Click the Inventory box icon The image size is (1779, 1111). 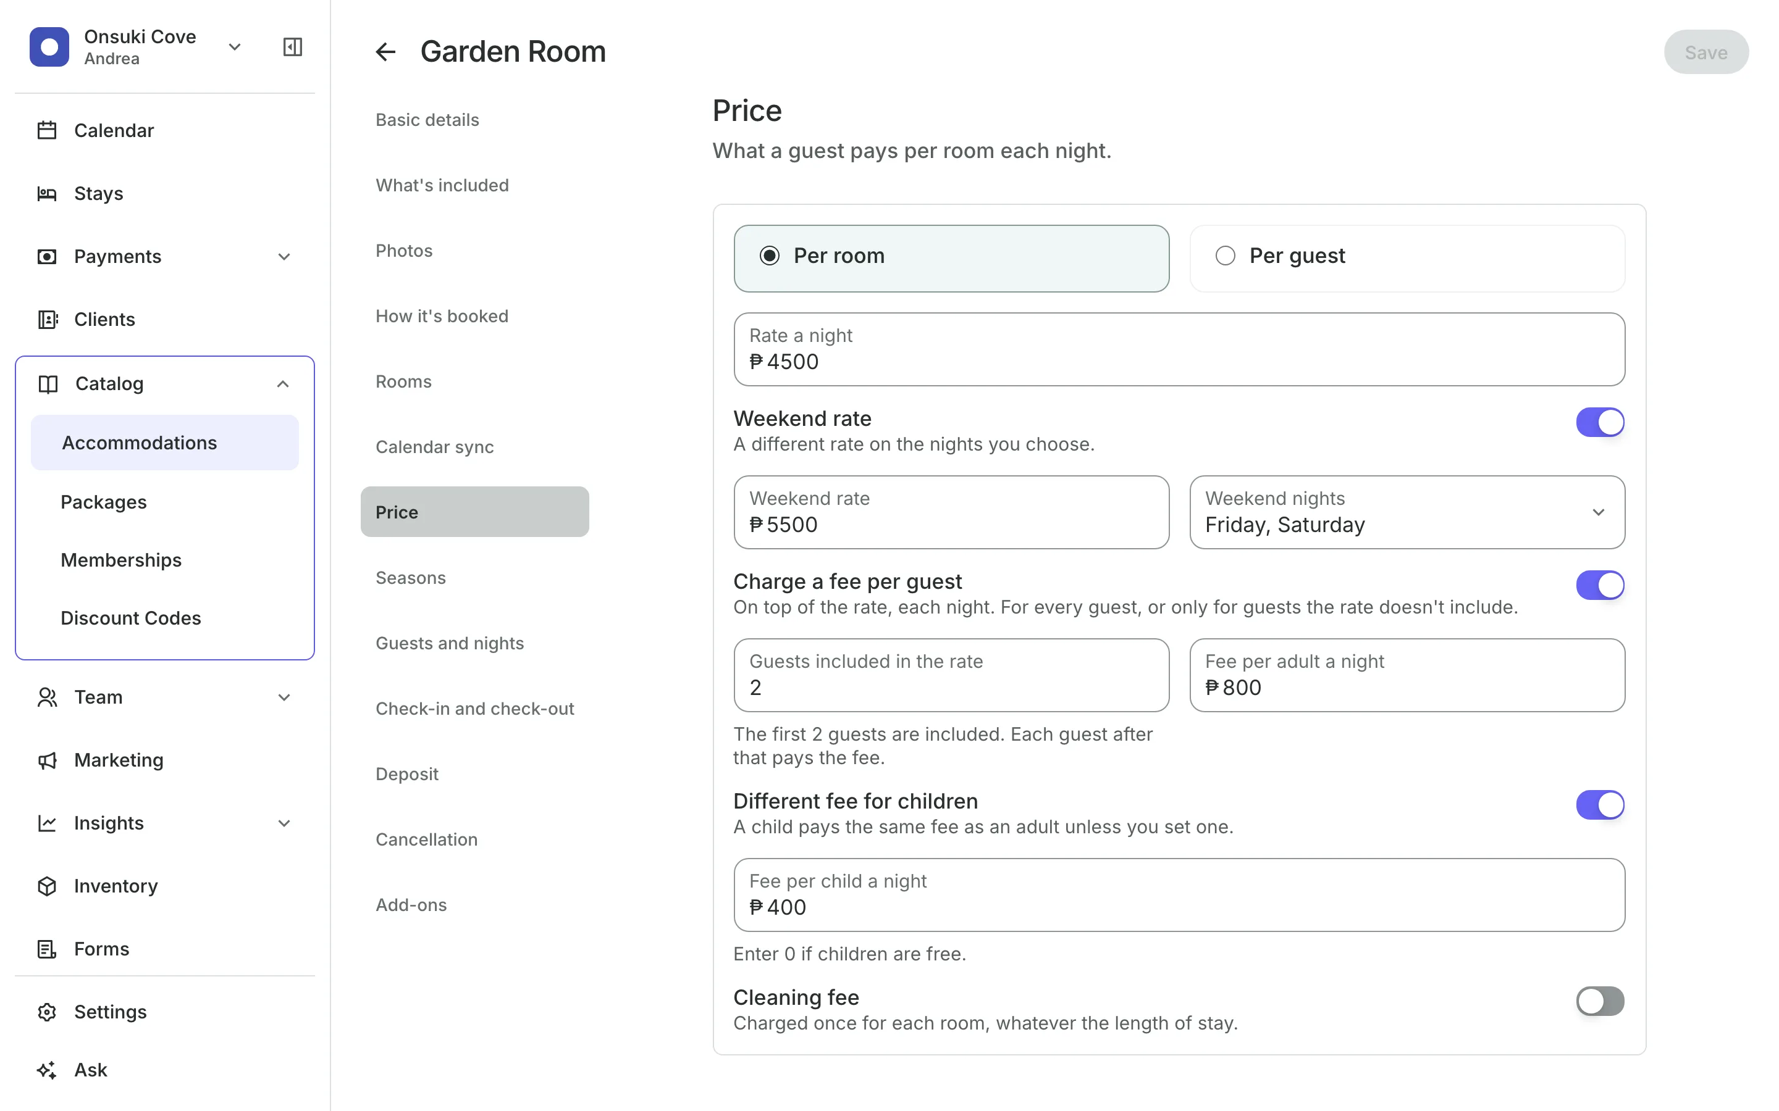tap(47, 886)
